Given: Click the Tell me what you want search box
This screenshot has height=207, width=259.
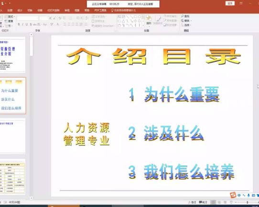Looking at the screenshot, I should [124, 10].
